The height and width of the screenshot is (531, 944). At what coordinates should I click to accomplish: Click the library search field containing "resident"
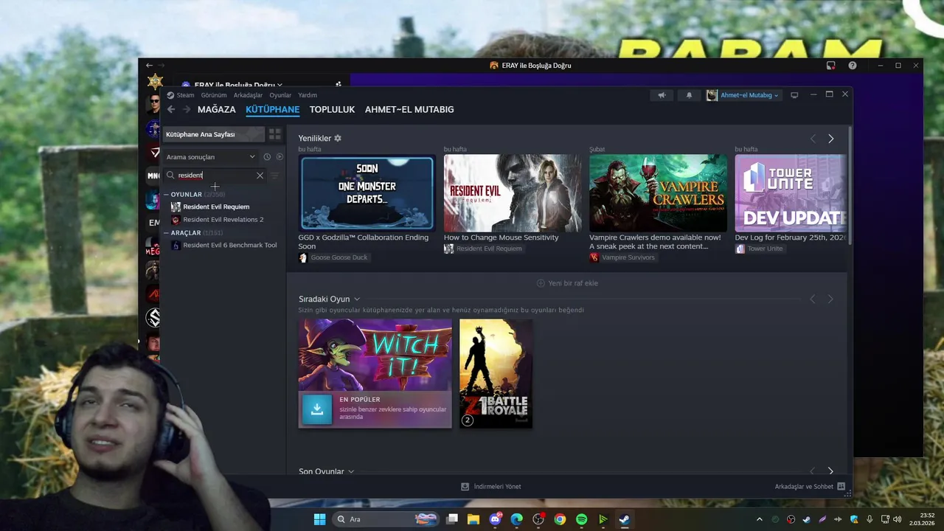click(x=214, y=176)
